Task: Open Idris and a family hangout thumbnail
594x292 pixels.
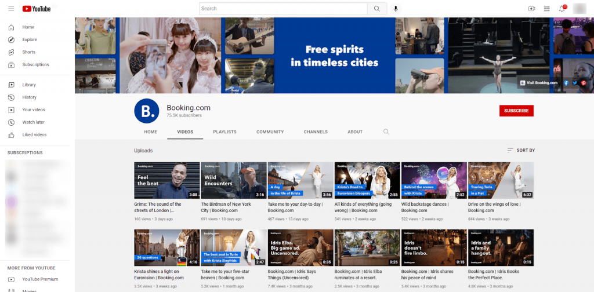Action: 501,248
